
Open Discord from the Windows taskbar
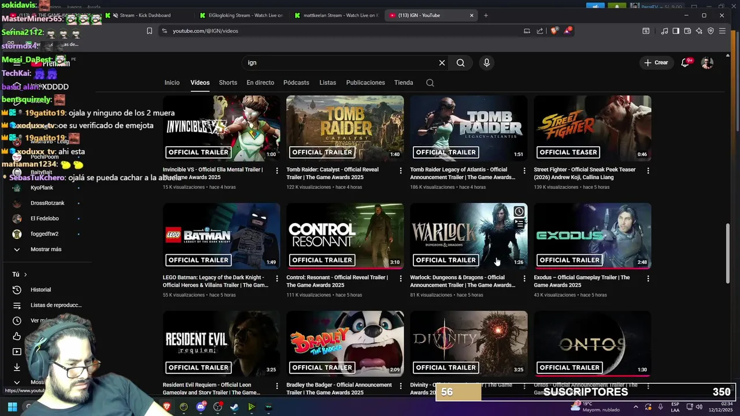[x=201, y=407]
